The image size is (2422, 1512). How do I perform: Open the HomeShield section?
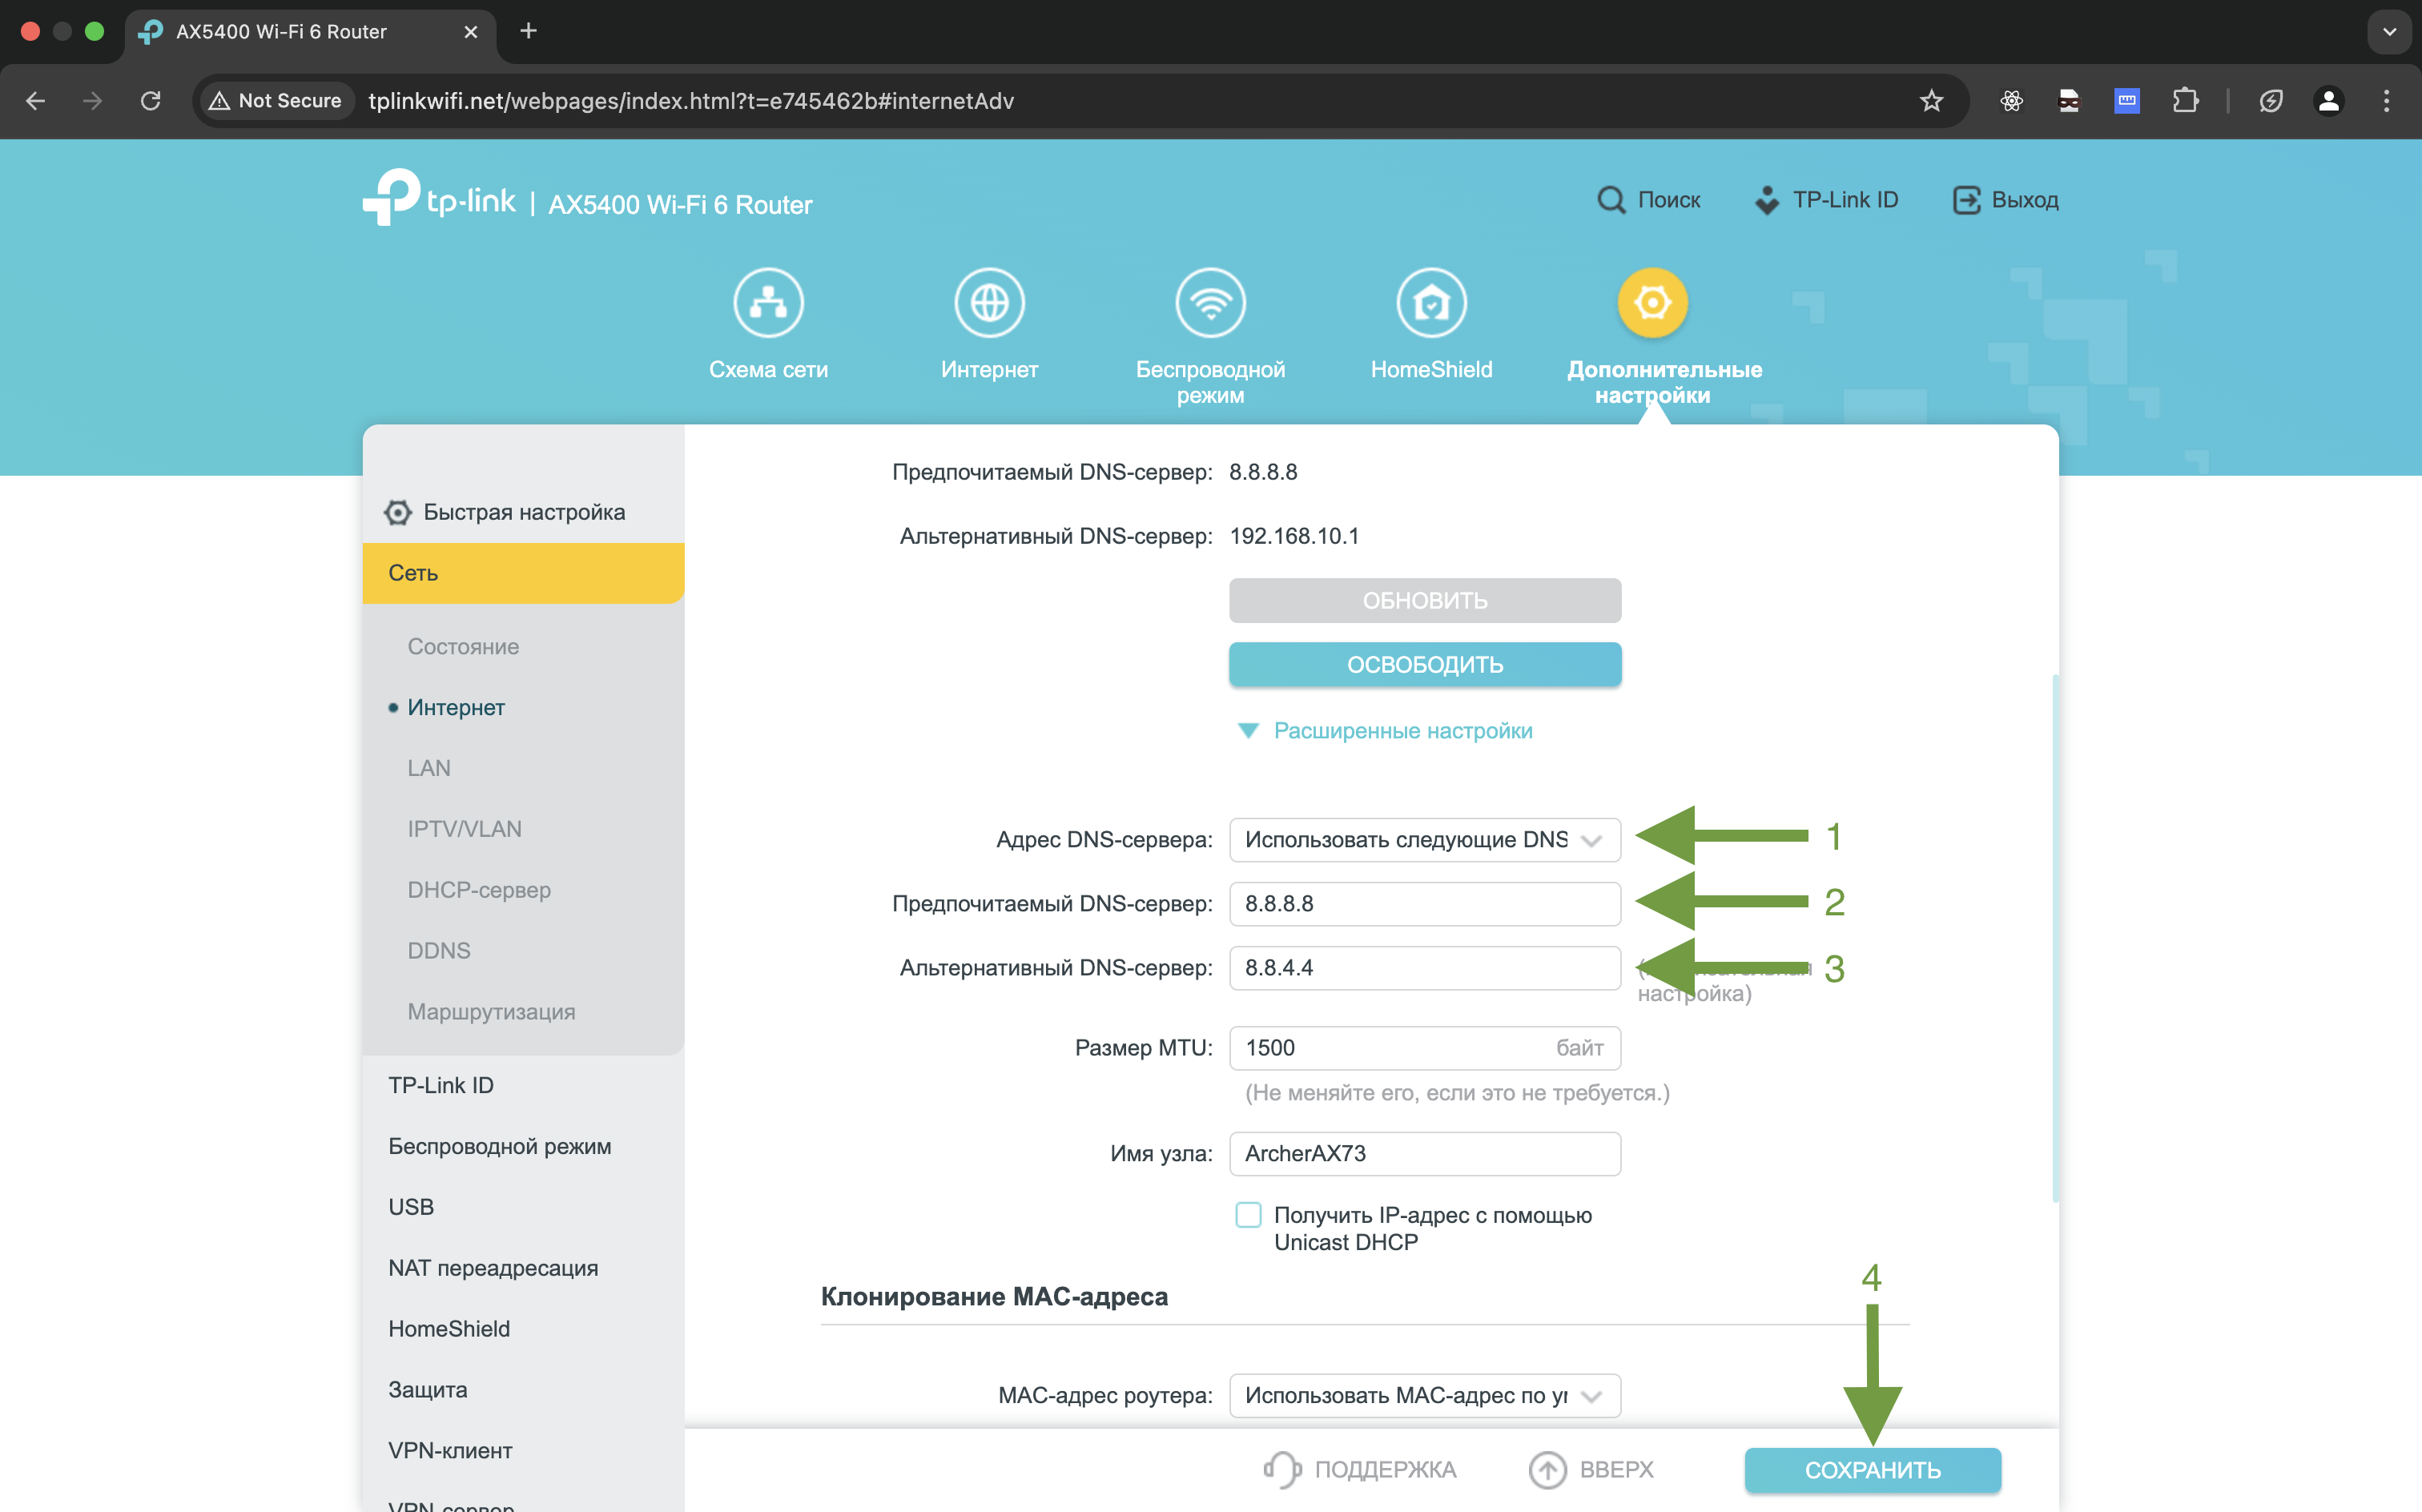coord(1432,303)
